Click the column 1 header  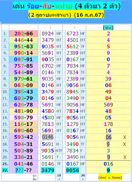(50, 28)
